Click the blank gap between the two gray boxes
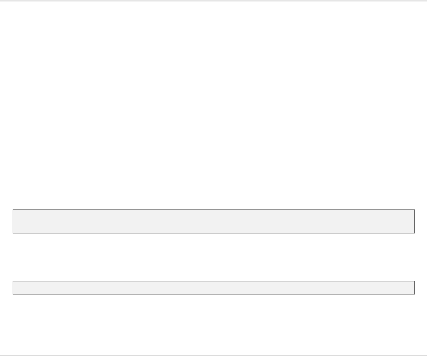The width and height of the screenshot is (427, 356). pos(213,257)
